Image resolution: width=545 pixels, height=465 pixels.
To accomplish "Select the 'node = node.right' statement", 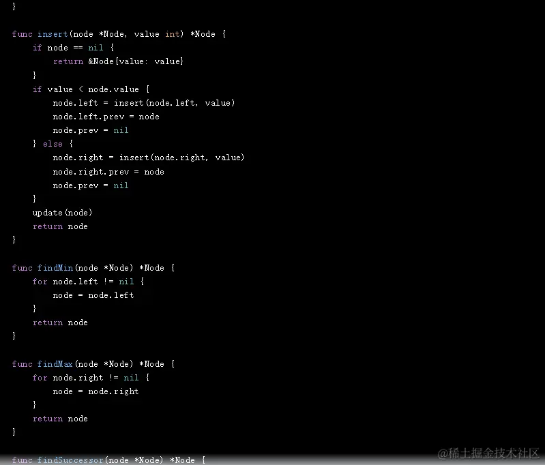I will click(96, 391).
